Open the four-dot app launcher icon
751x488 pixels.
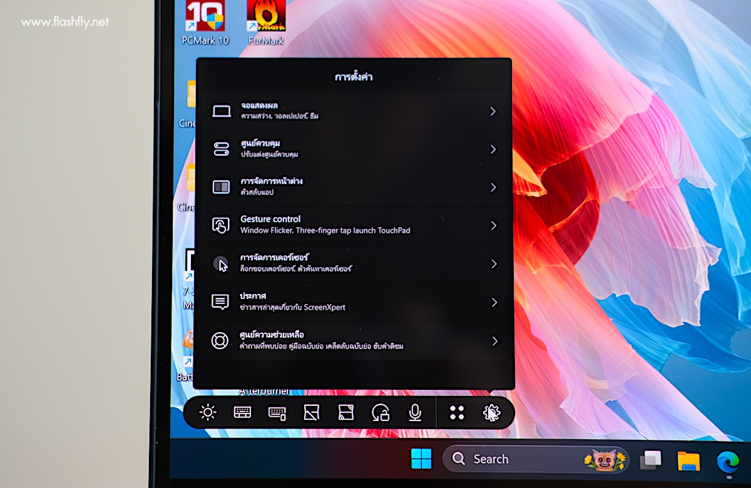coord(457,412)
